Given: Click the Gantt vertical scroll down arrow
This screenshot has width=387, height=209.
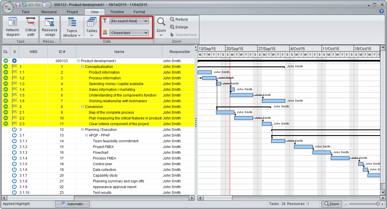Looking at the screenshot, I should [383, 192].
